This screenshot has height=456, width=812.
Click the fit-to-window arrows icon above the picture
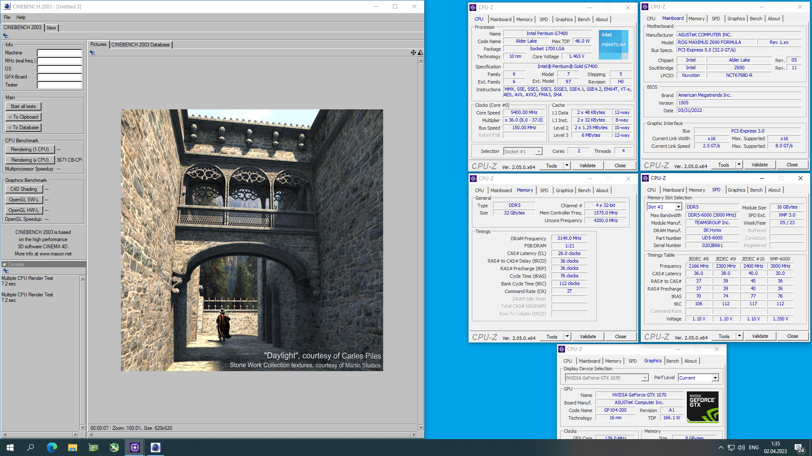pos(413,52)
